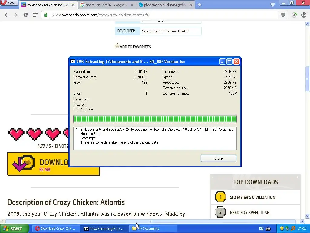
Task: Switch to My Documents taskbar button
Action: point(153,228)
